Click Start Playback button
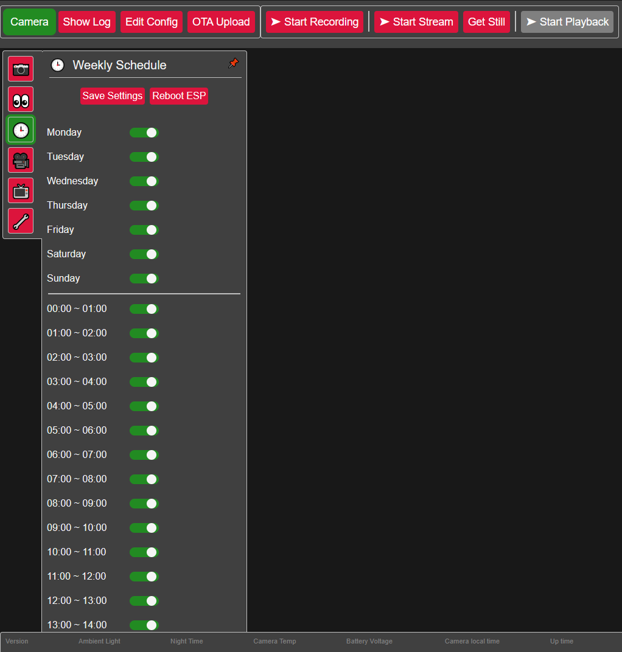This screenshot has height=652, width=622. click(x=567, y=22)
